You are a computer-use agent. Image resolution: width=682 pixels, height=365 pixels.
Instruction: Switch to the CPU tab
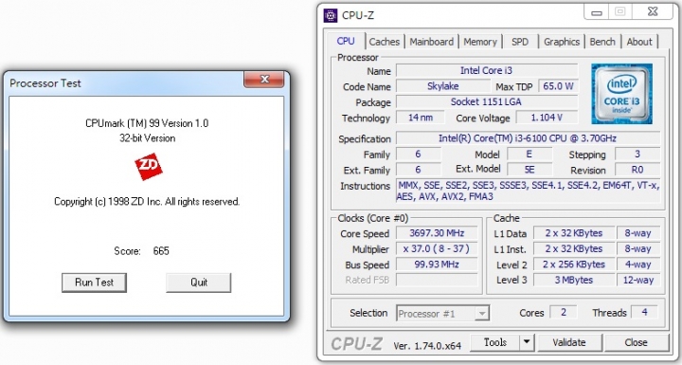click(x=346, y=41)
